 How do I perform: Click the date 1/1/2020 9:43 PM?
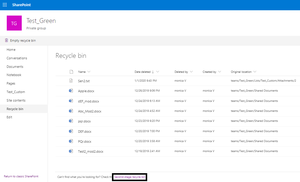[146, 81]
